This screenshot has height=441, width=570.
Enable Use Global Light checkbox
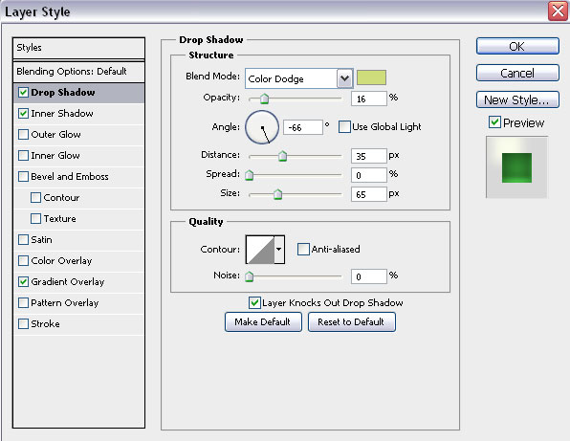tap(344, 127)
